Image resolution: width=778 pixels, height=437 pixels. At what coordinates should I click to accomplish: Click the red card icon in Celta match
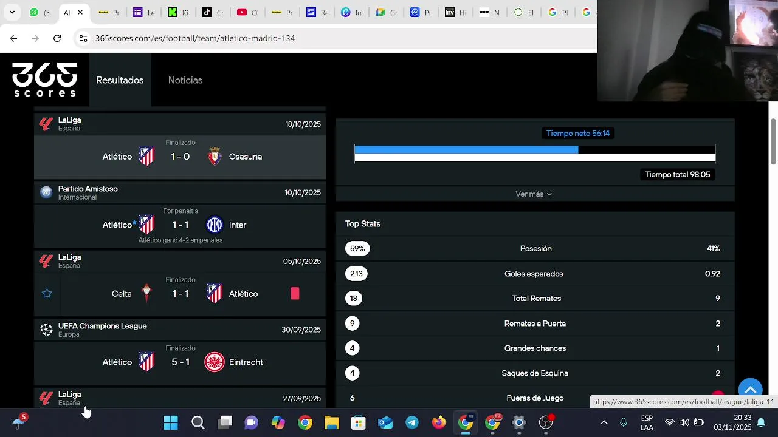point(295,294)
